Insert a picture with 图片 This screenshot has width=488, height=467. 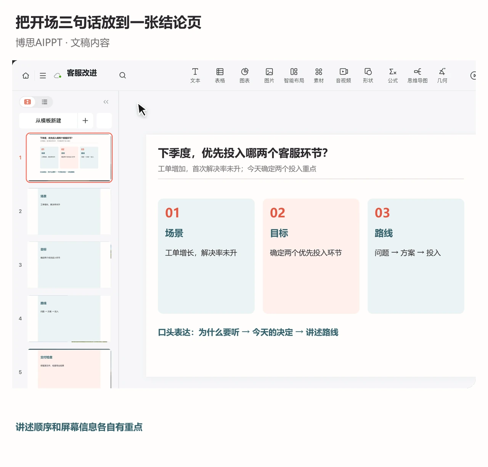[269, 75]
